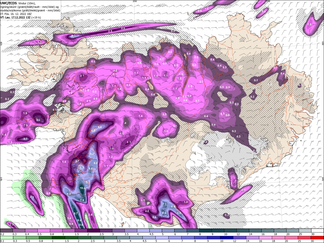Select the bottom-row swatch between 9 and 10
This screenshot has height=243, width=324.
213,237
